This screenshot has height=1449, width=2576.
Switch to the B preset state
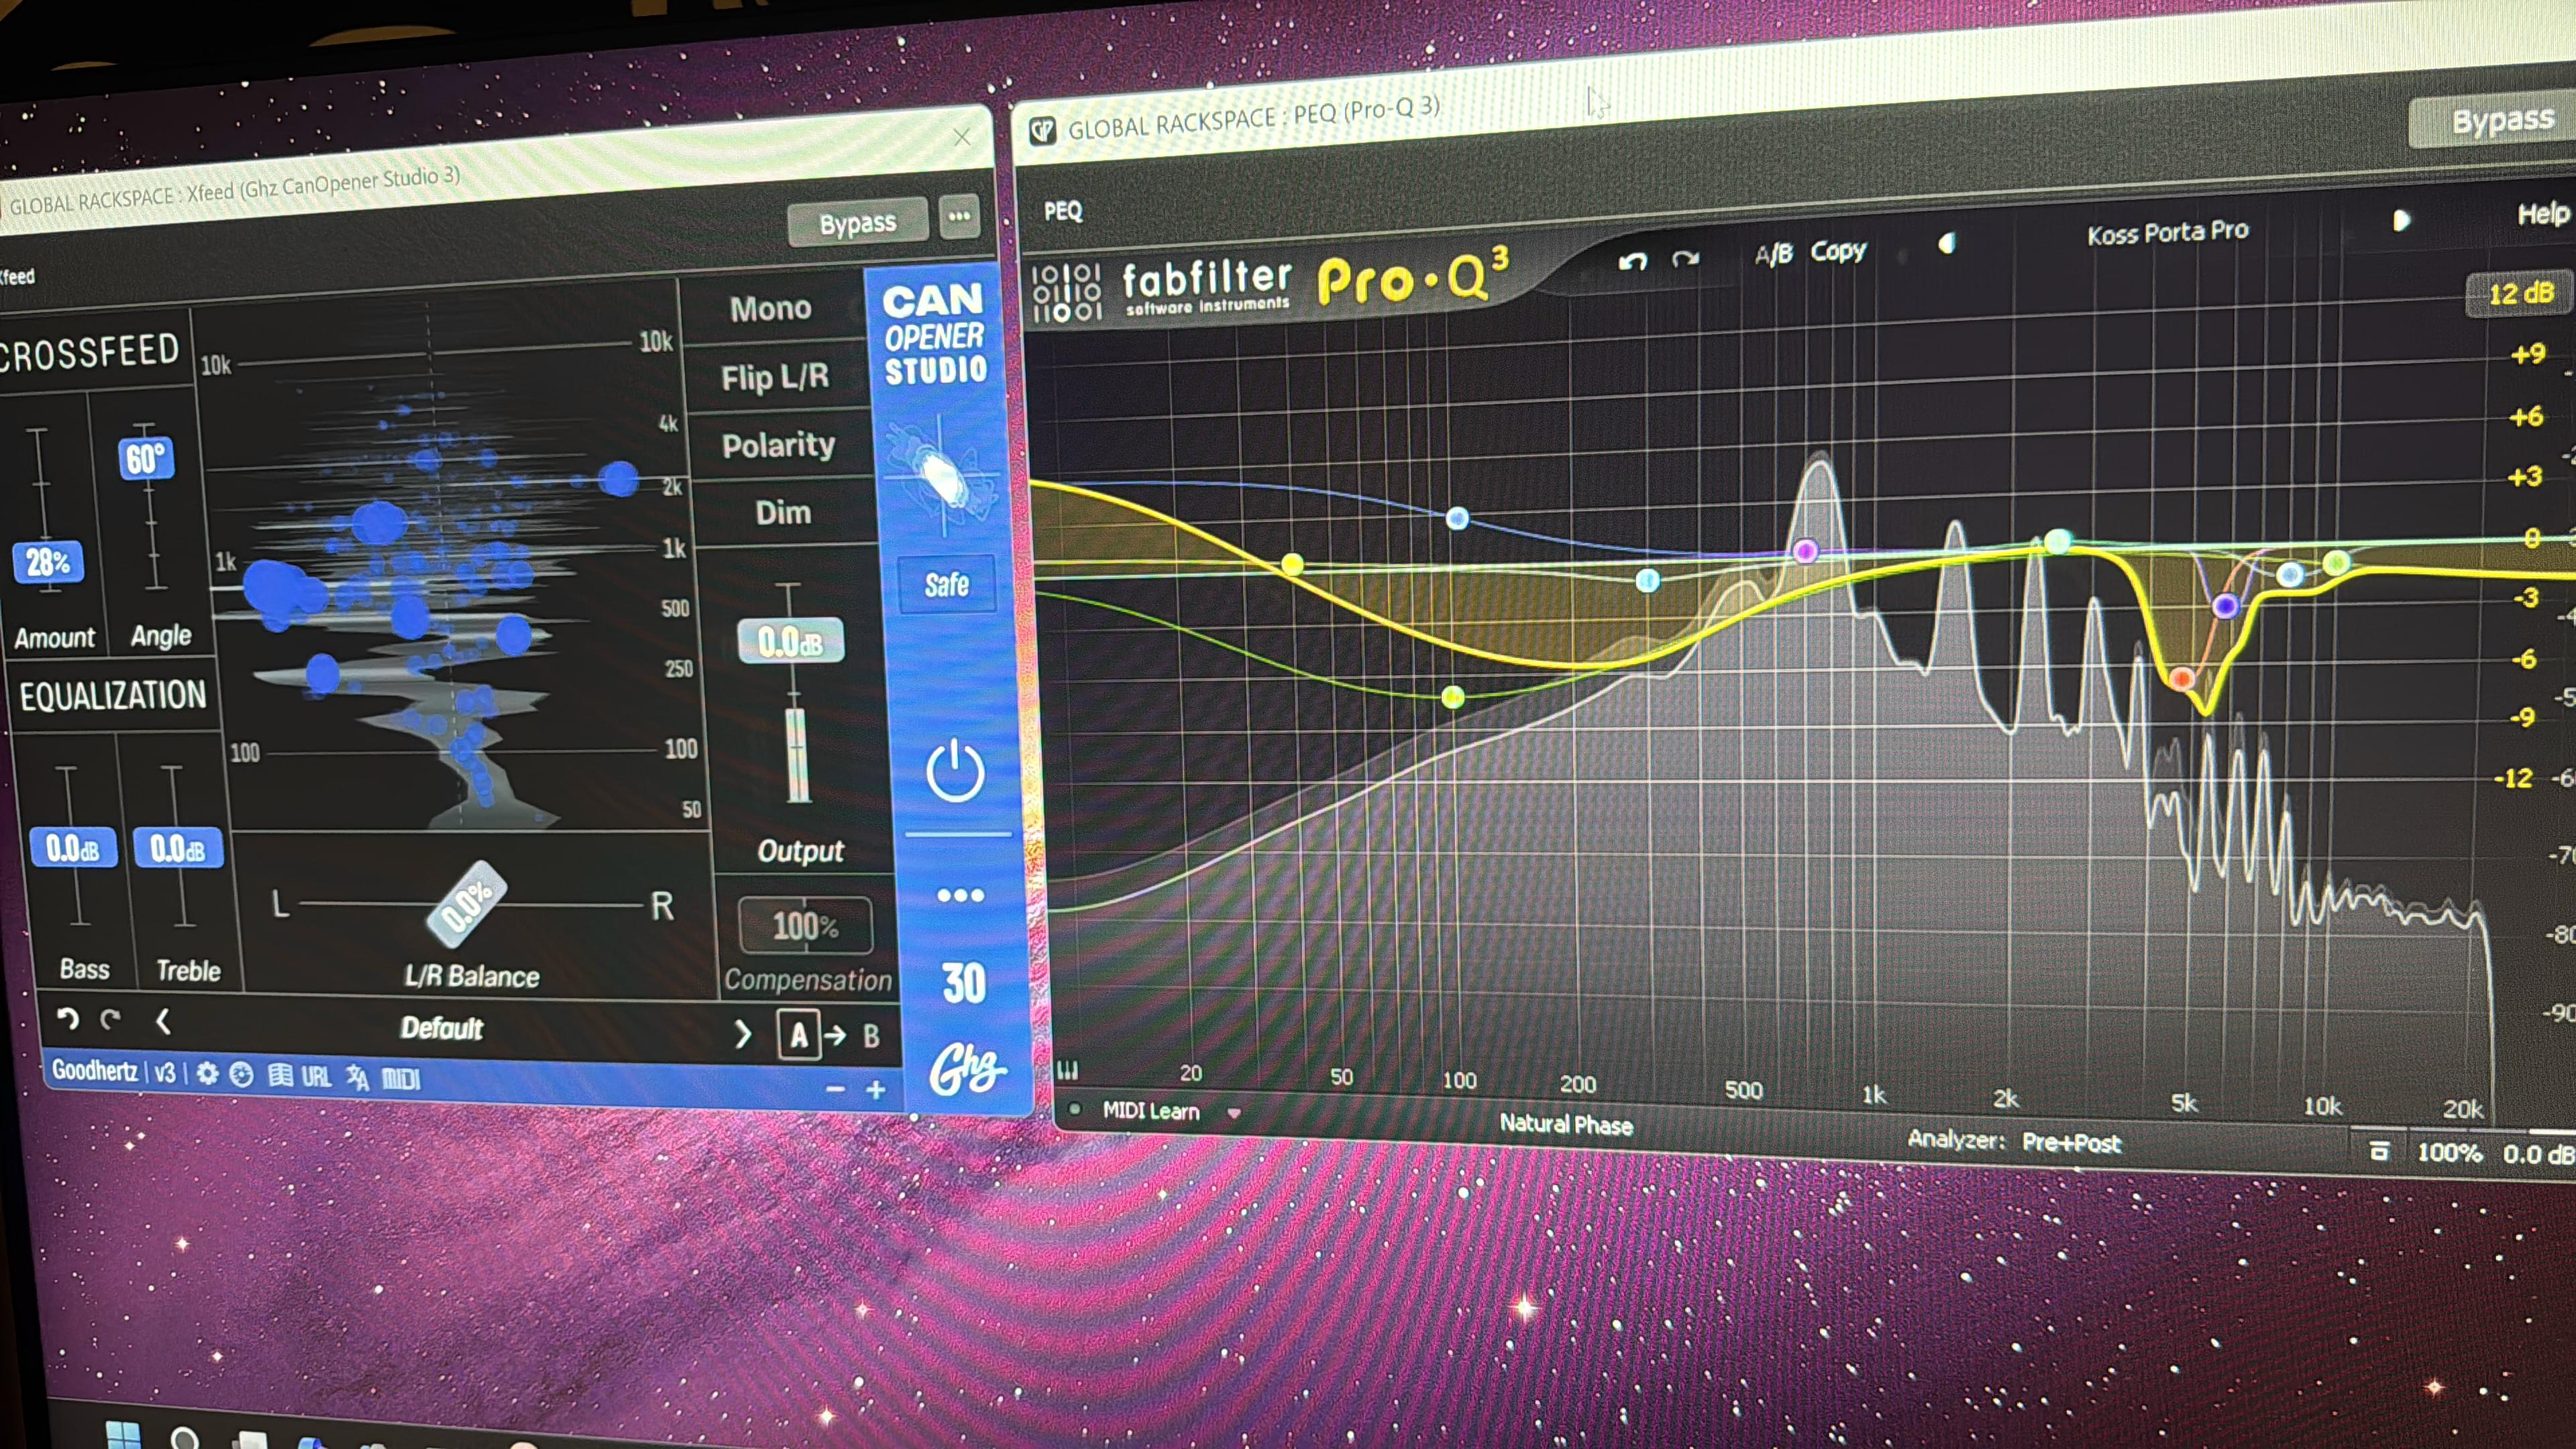871,1037
